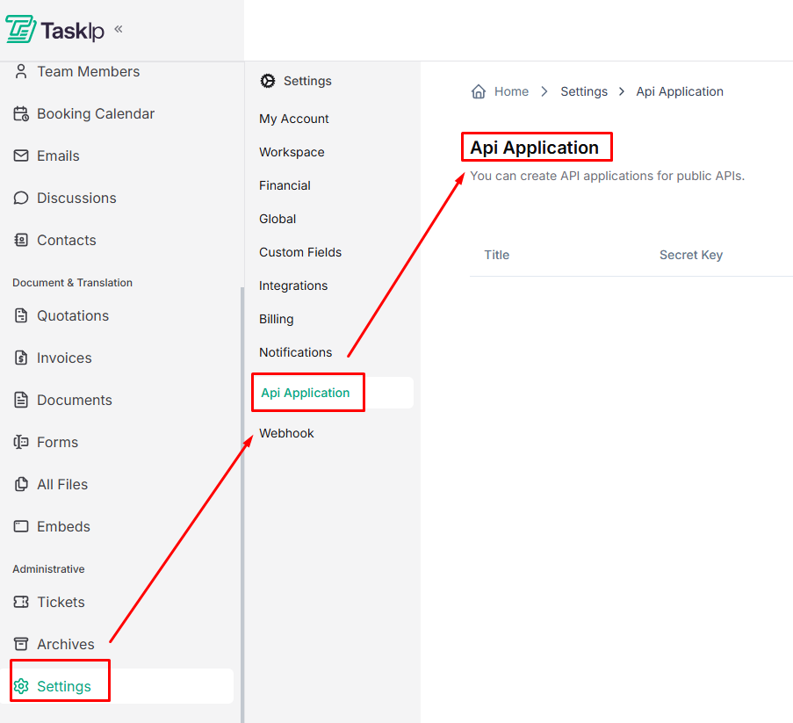This screenshot has height=723, width=793.
Task: Click the Contacts address book icon
Action: coord(21,240)
